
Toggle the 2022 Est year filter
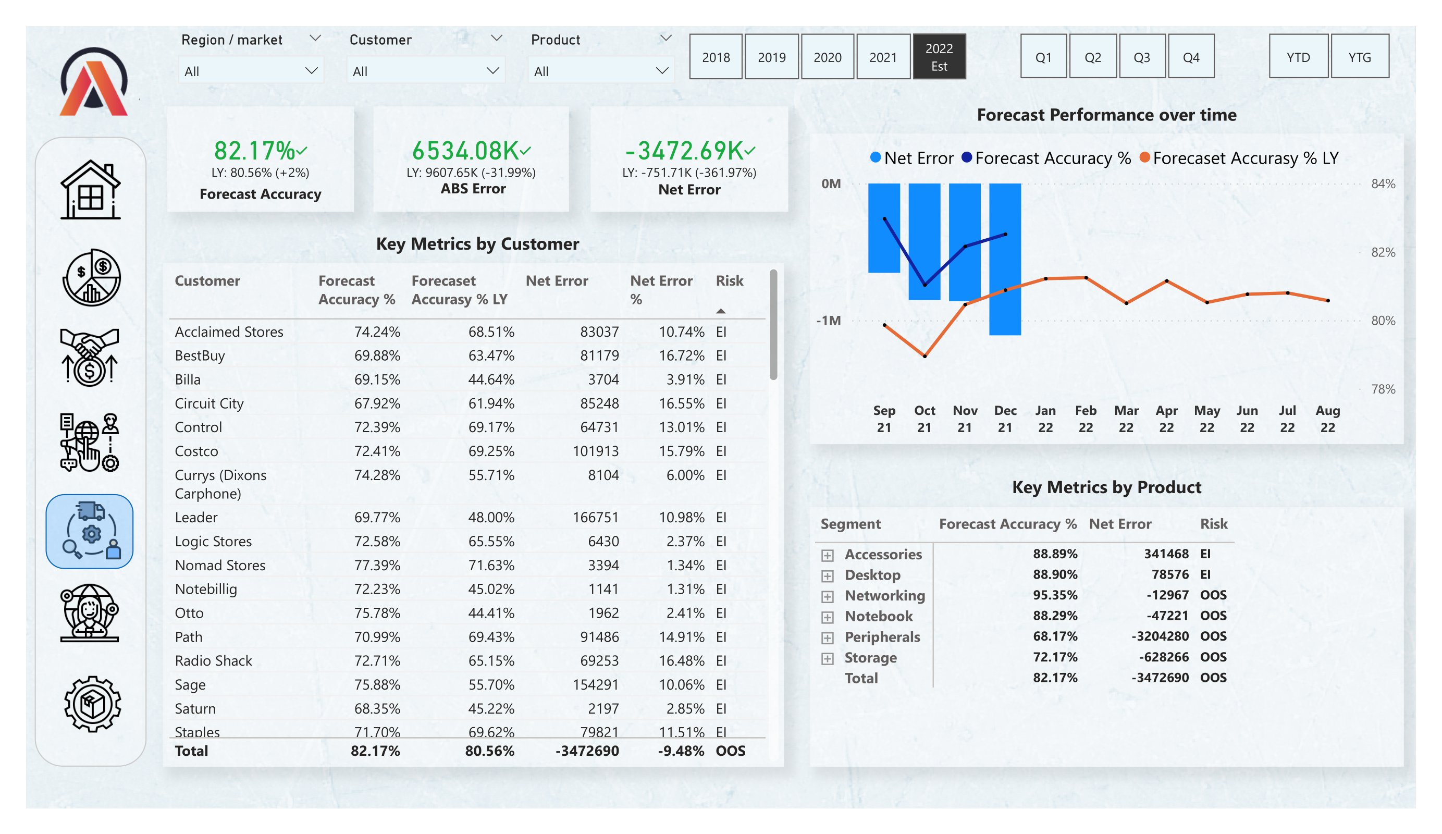pyautogui.click(x=940, y=57)
